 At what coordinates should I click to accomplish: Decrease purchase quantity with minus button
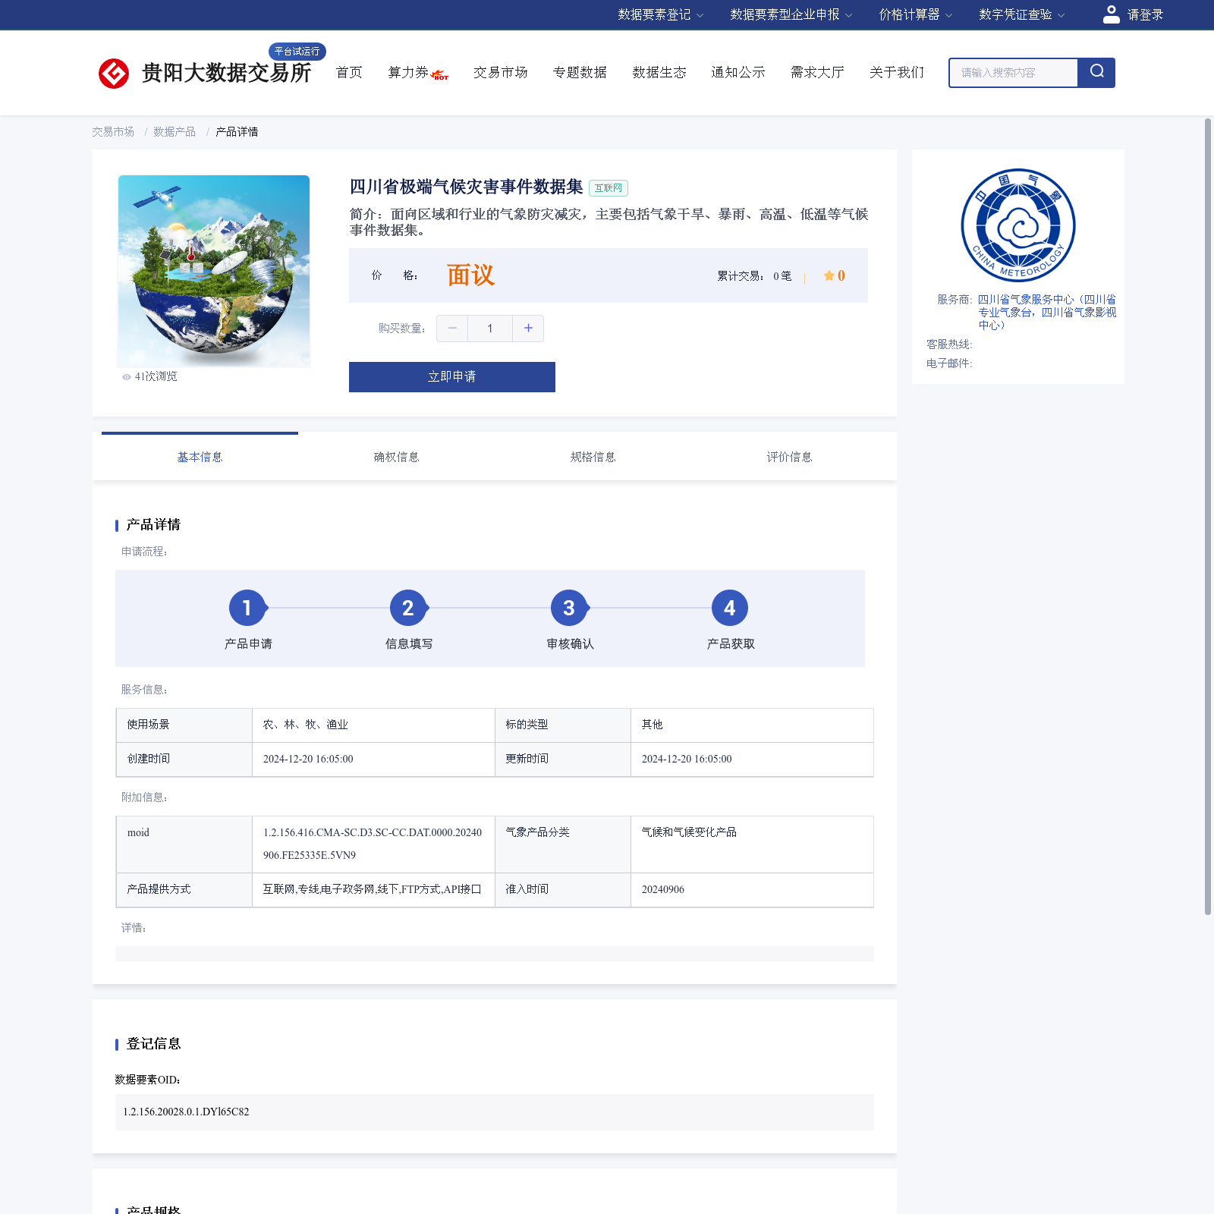tap(452, 329)
